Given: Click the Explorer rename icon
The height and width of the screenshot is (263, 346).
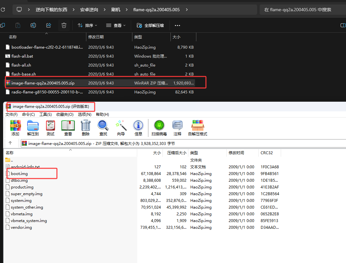Looking at the screenshot, I should tap(33, 25).
